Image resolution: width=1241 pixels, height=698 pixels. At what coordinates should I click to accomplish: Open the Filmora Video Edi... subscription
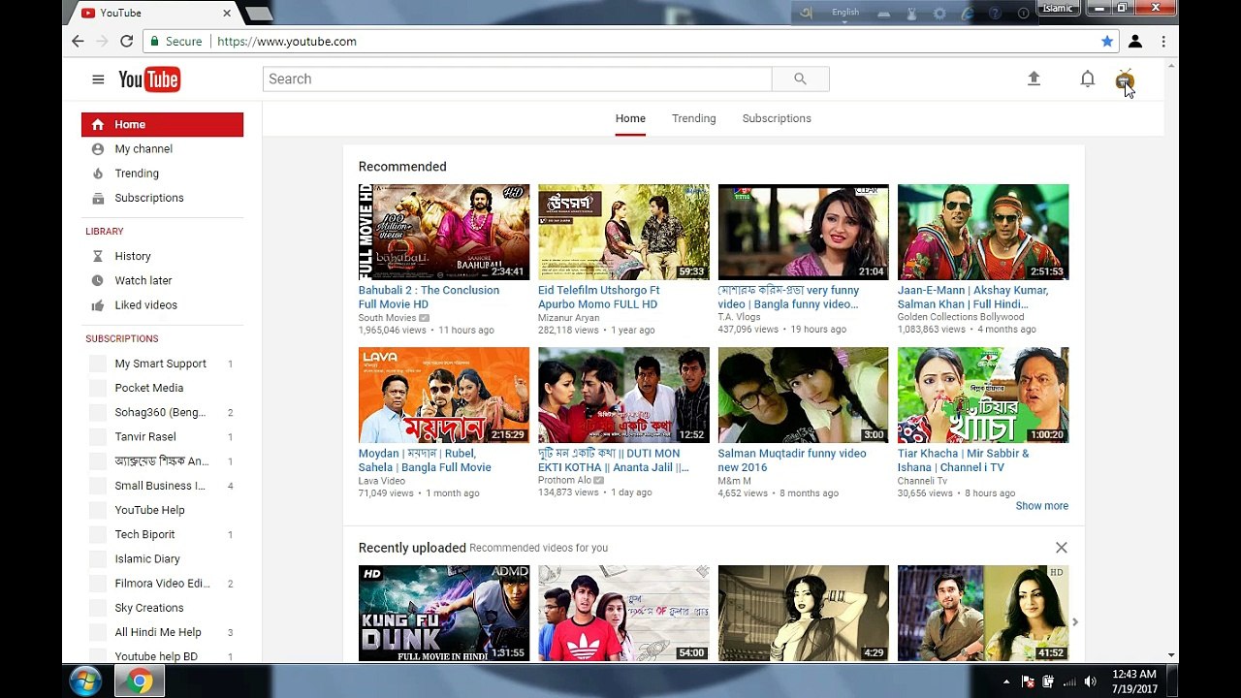(162, 584)
